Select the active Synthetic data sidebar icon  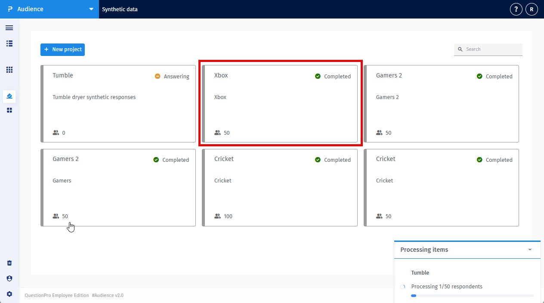(9, 96)
